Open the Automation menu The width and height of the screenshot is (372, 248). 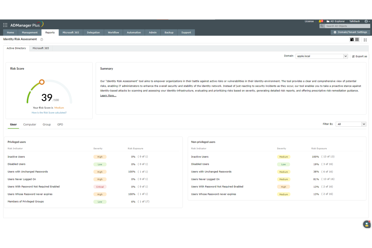click(134, 32)
